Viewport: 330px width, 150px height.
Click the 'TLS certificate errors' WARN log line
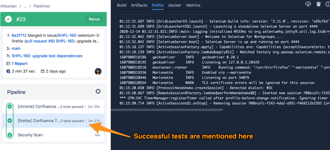(x=217, y=83)
